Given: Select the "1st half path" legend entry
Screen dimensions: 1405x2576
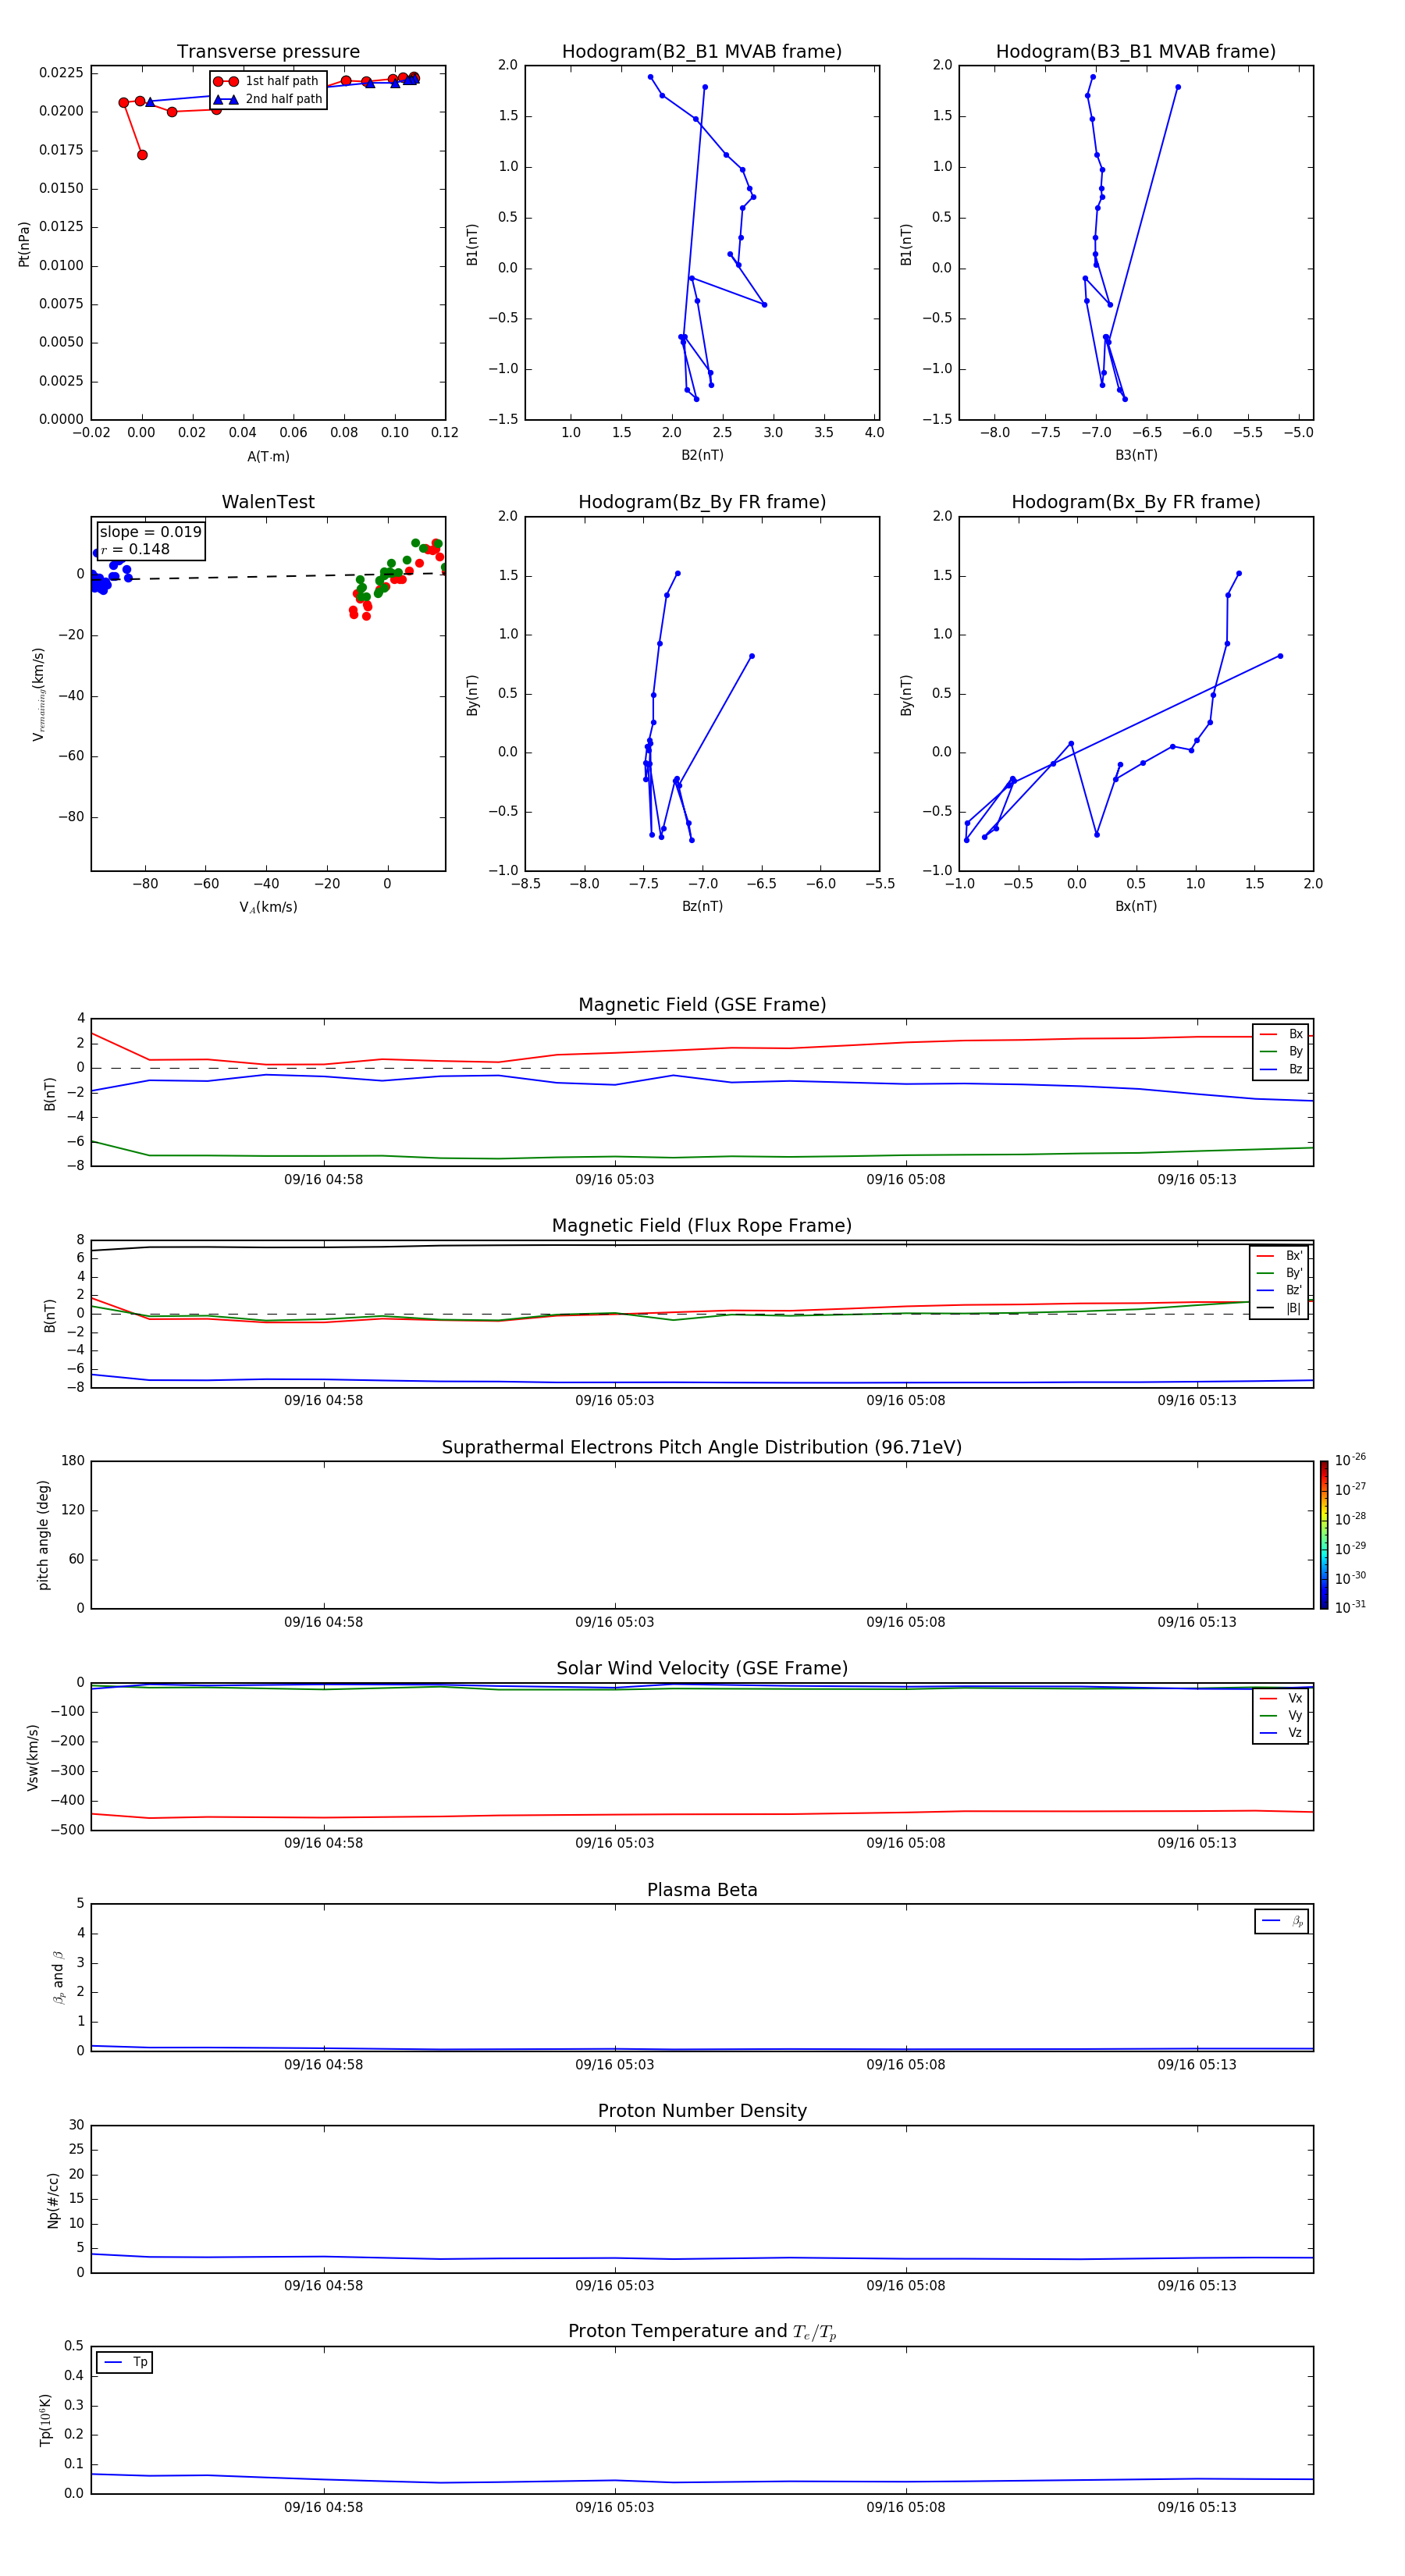Looking at the screenshot, I should click(267, 81).
